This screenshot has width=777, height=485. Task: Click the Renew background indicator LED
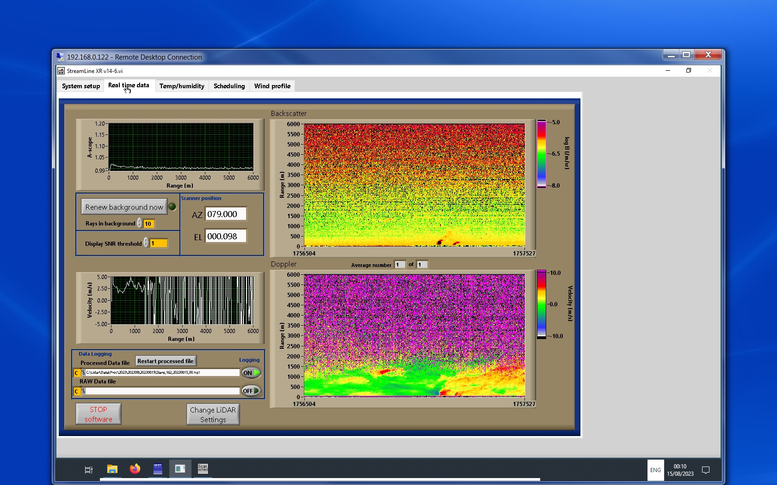[x=172, y=207]
